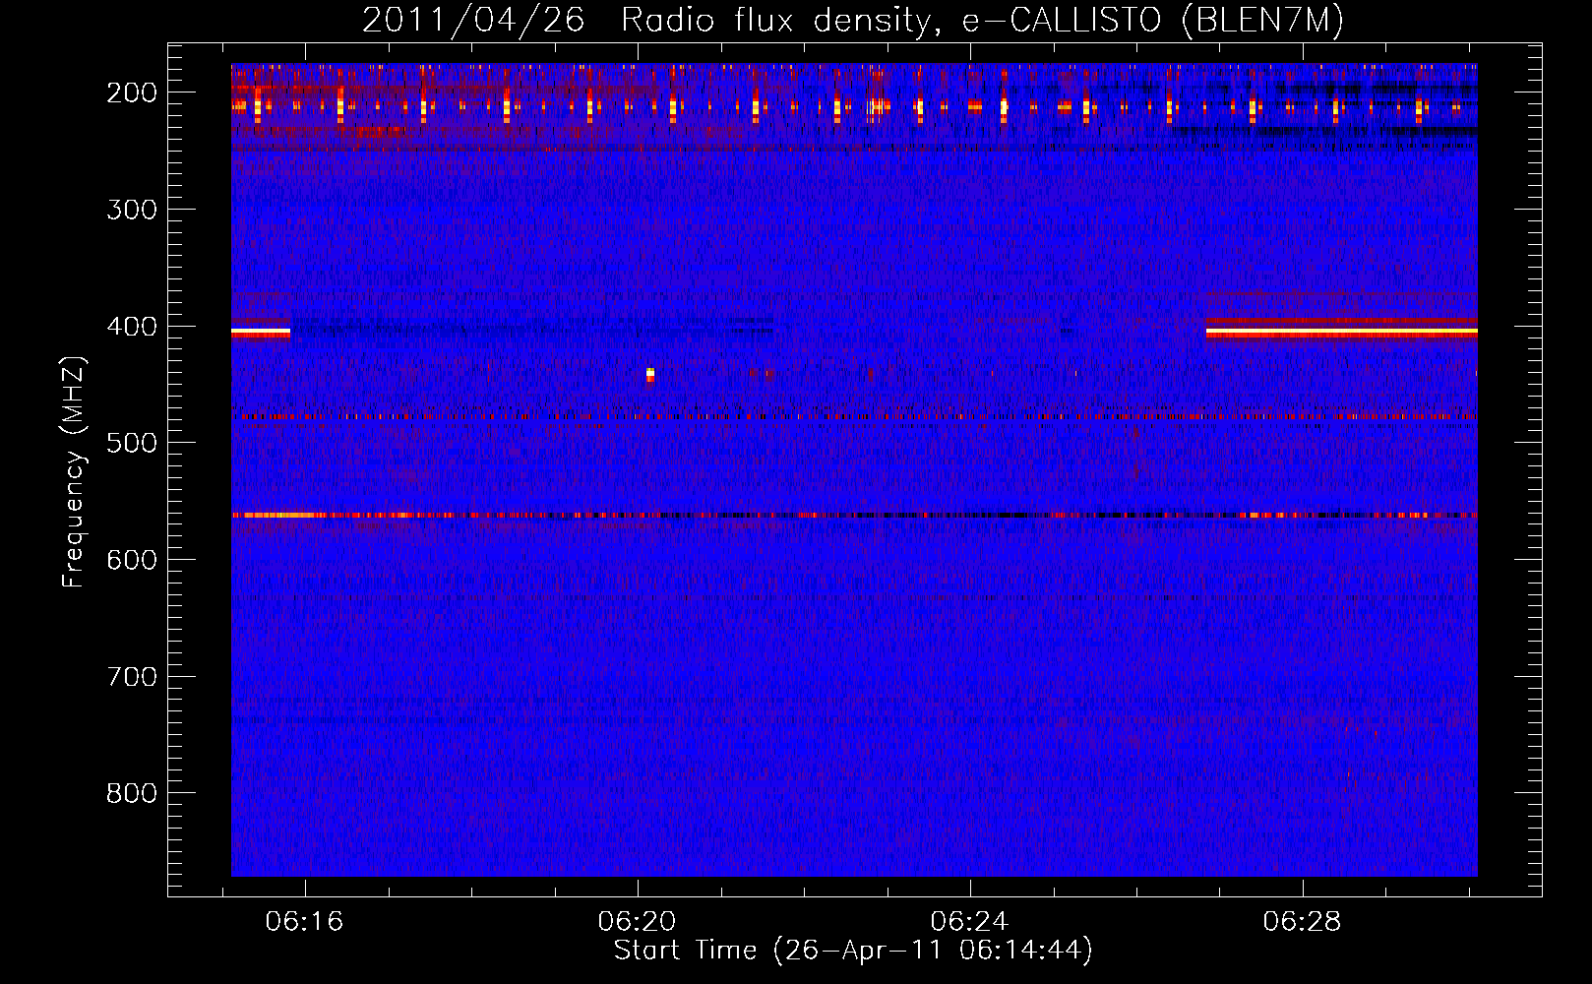This screenshot has width=1592, height=984.
Task: Click the 06:24 time tick label
Action: pyautogui.click(x=969, y=922)
